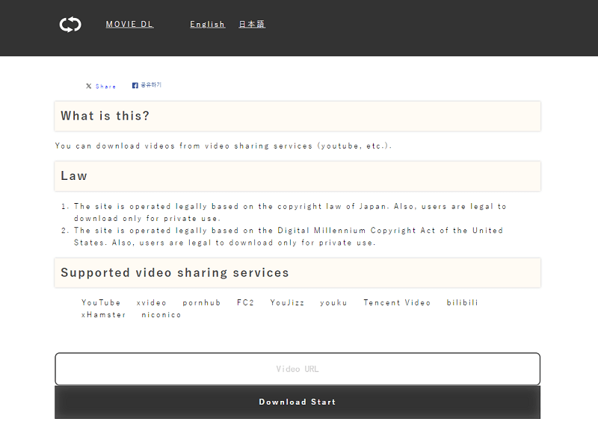Select niconico in supported services
The height and width of the screenshot is (433, 598).
pos(161,315)
